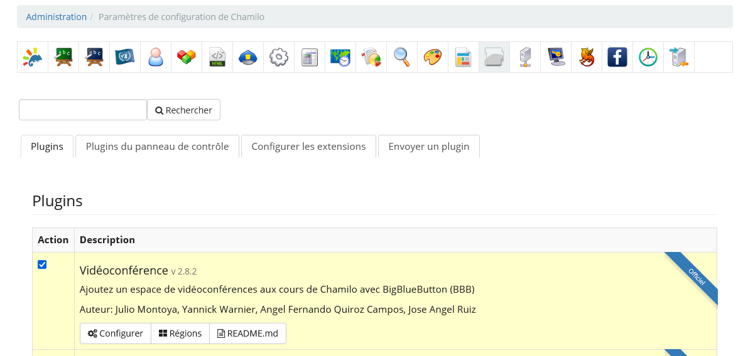Viewport: 743px width, 356px height.
Task: Click the Plugins section heading
Action: 57,201
